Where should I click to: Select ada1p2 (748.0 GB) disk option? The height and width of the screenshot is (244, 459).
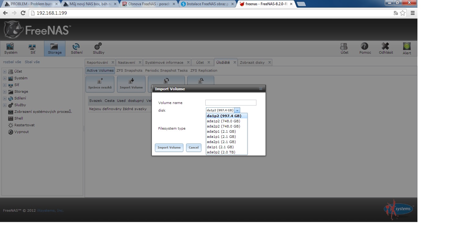pyautogui.click(x=227, y=121)
